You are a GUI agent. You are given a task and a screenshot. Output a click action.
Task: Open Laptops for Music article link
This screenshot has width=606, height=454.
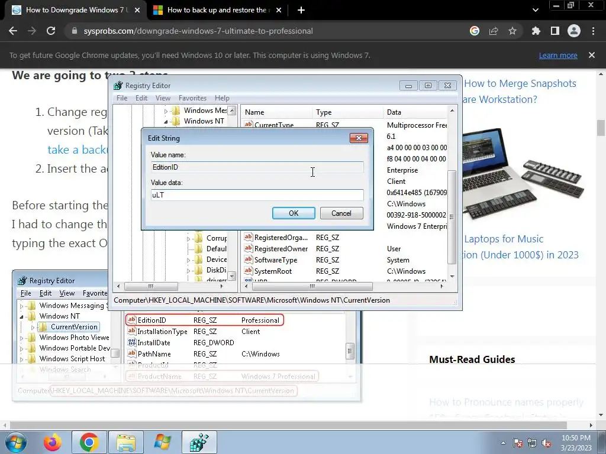coord(522,247)
